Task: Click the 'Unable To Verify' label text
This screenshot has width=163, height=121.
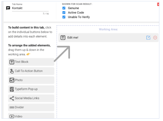Action: click(x=79, y=17)
